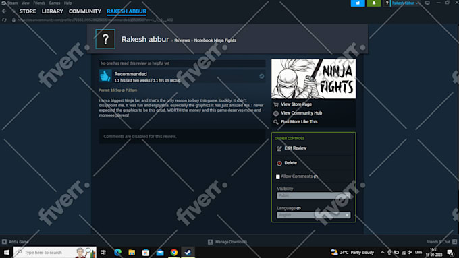Open the green notifications bell
Viewport: 459px width, 258px height.
tap(374, 3)
